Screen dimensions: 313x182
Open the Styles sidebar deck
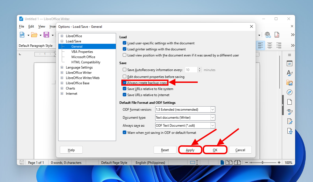(290, 73)
